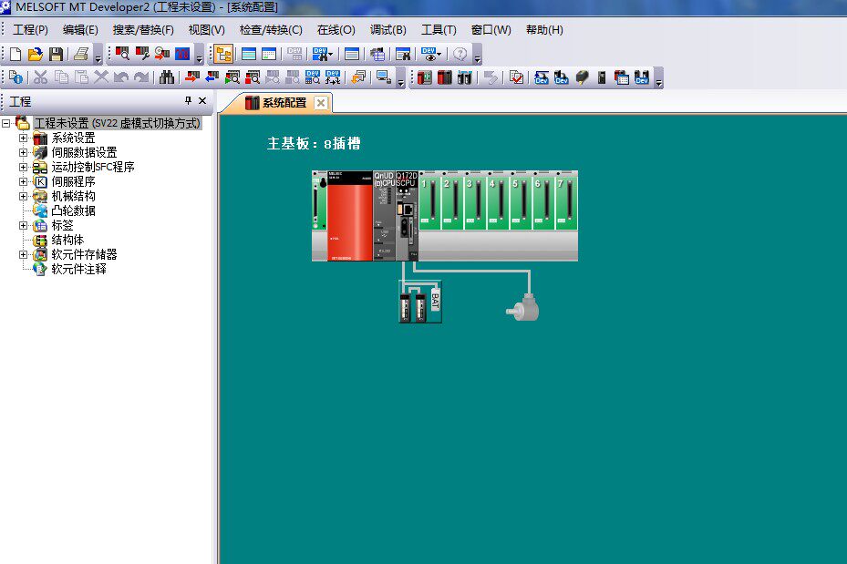Pin the 工程 panel with pushpin
Screen dimensions: 847x564
point(188,100)
